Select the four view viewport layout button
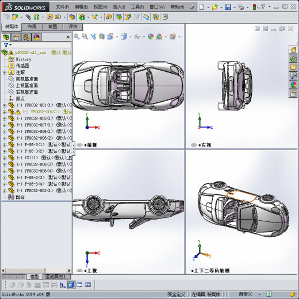 (x=88, y=285)
